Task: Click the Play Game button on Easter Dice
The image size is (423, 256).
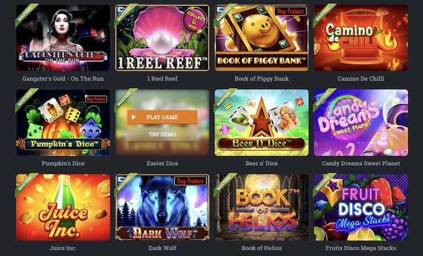Action: pyautogui.click(x=162, y=117)
